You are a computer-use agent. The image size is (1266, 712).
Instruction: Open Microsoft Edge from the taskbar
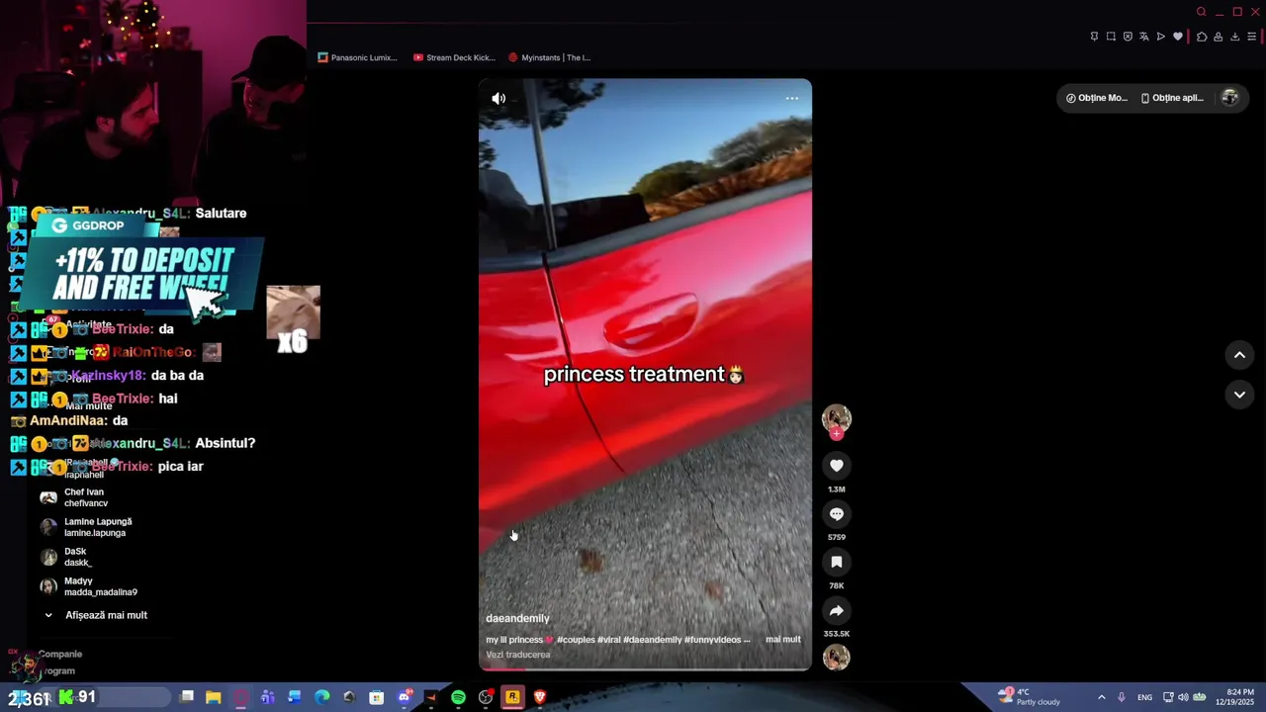point(322,697)
